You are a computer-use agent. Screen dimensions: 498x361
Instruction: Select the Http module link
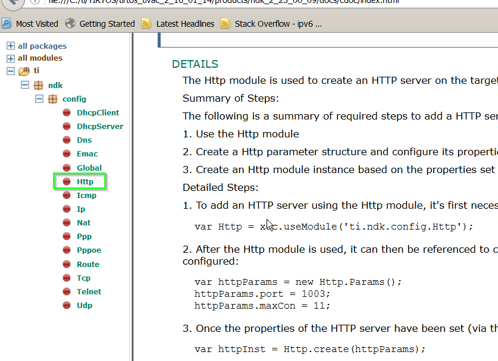(85, 181)
